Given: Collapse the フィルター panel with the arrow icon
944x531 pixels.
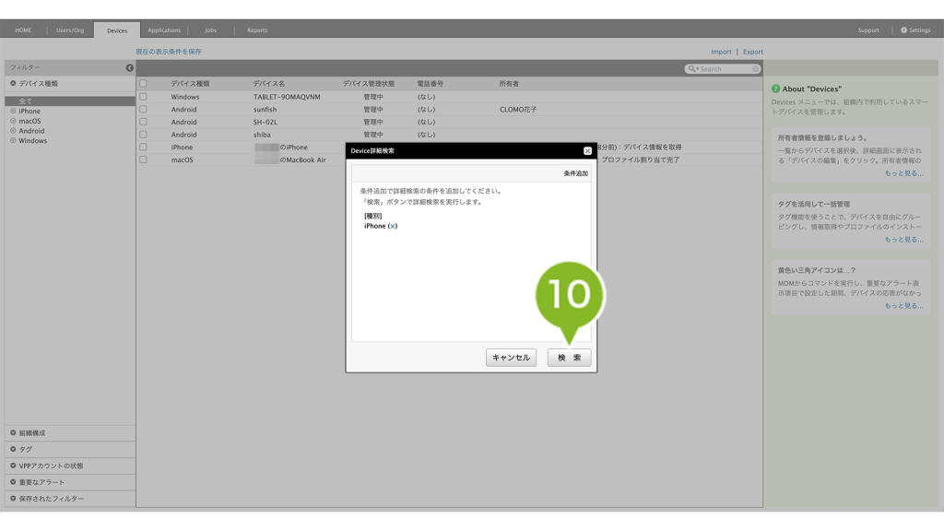Looking at the screenshot, I should 129,68.
